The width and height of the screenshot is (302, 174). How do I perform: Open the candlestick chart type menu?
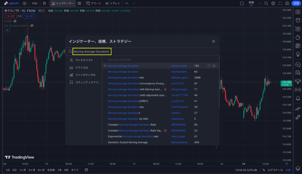(x=45, y=3)
